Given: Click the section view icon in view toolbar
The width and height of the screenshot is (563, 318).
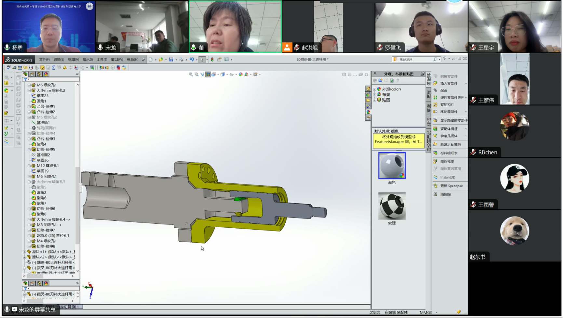Looking at the screenshot, I should tap(208, 74).
